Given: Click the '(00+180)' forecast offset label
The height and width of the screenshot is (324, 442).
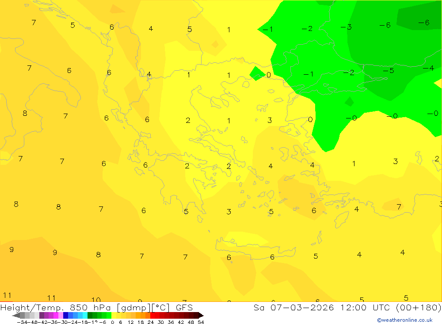Looking at the screenshot, I should (419, 307).
